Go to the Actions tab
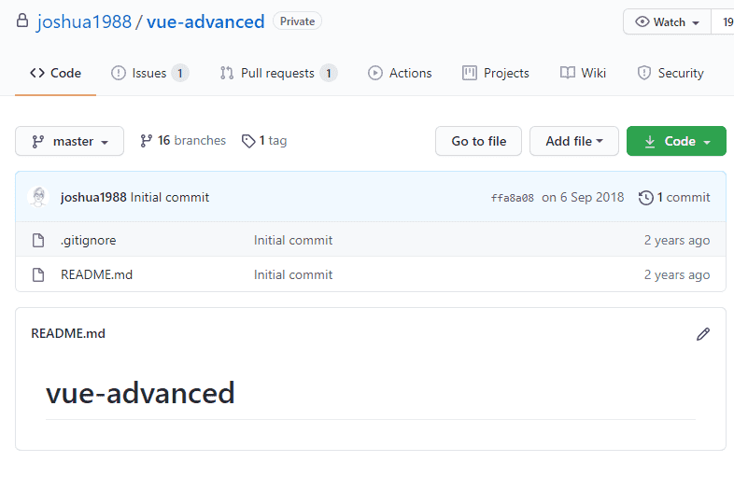 400,73
